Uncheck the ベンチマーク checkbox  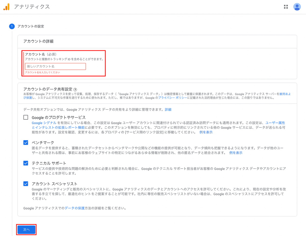click(x=26, y=142)
